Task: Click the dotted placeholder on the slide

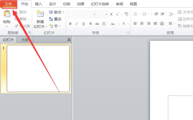Action: point(180,108)
